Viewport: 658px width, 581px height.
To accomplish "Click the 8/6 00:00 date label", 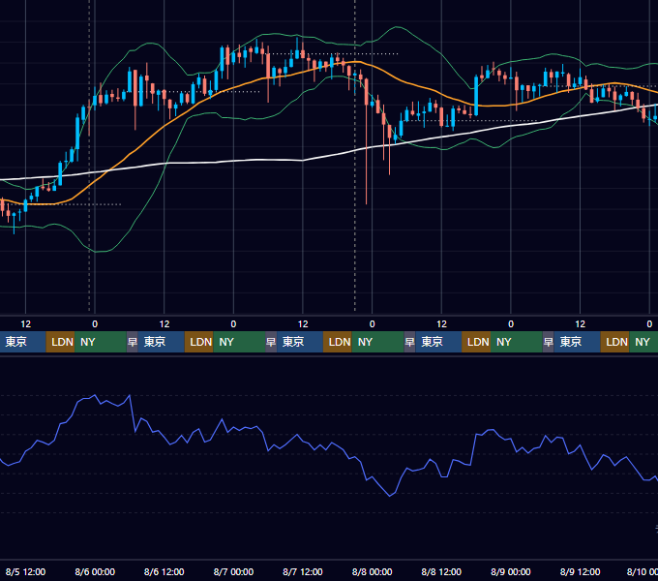I will (x=95, y=571).
